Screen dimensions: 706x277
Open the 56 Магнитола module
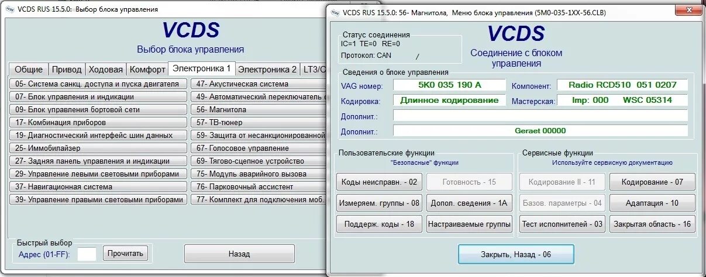coord(259,109)
